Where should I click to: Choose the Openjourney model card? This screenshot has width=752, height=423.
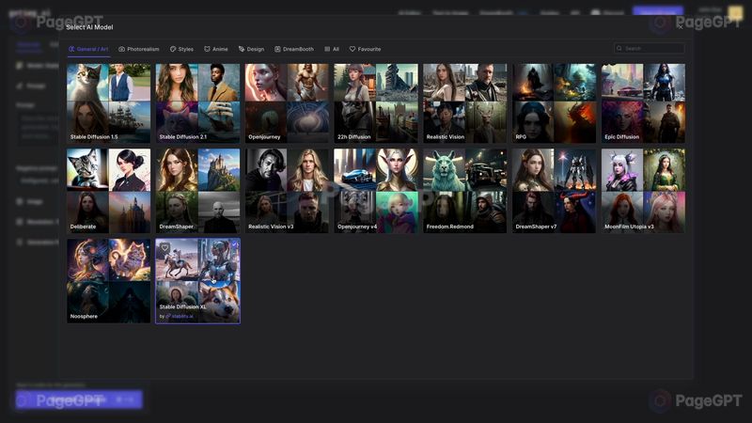287,103
